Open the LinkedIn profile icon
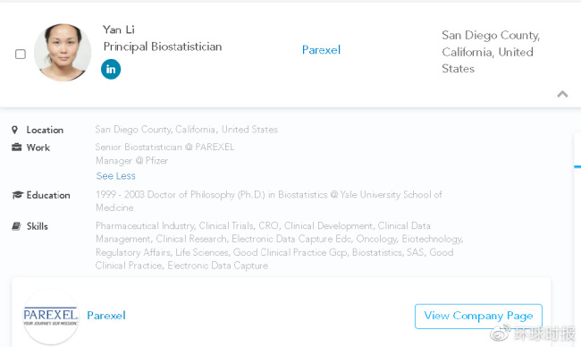This screenshot has width=581, height=347. click(x=111, y=70)
